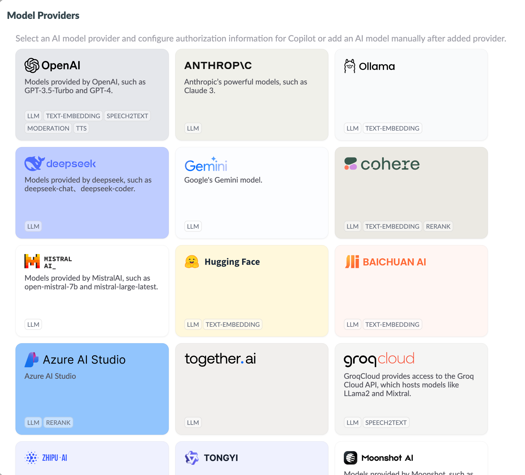The height and width of the screenshot is (475, 525).
Task: Select the Tongyi logo icon
Action: pos(191,458)
